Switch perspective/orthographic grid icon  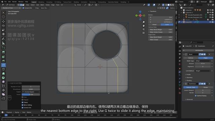143,33
